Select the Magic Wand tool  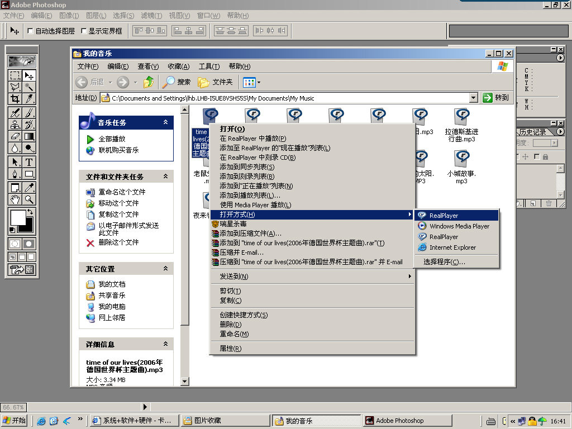29,87
